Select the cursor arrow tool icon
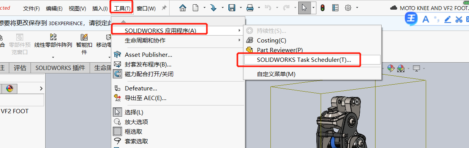 click(x=304, y=8)
